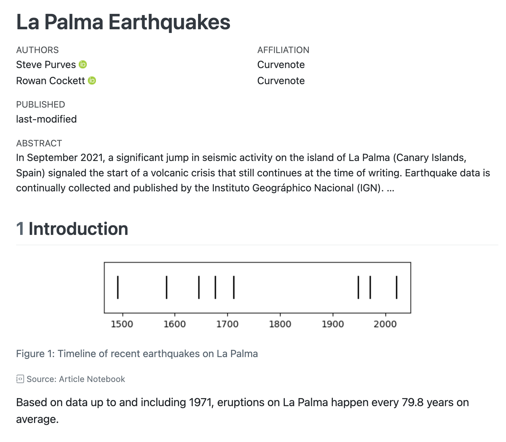Click author name Steve Purves

46,65
